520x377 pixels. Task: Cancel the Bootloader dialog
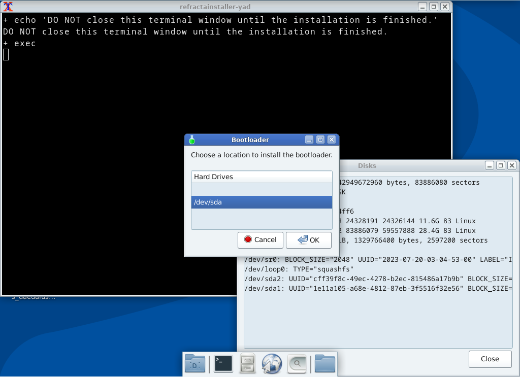(261, 240)
